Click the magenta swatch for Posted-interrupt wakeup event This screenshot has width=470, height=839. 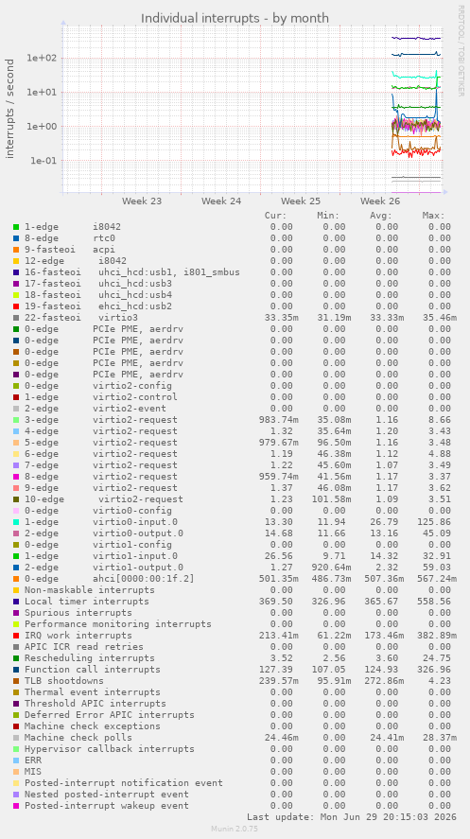pyautogui.click(x=16, y=806)
